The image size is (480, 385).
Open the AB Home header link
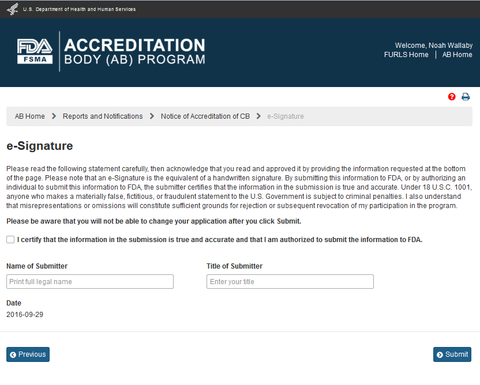click(x=457, y=55)
